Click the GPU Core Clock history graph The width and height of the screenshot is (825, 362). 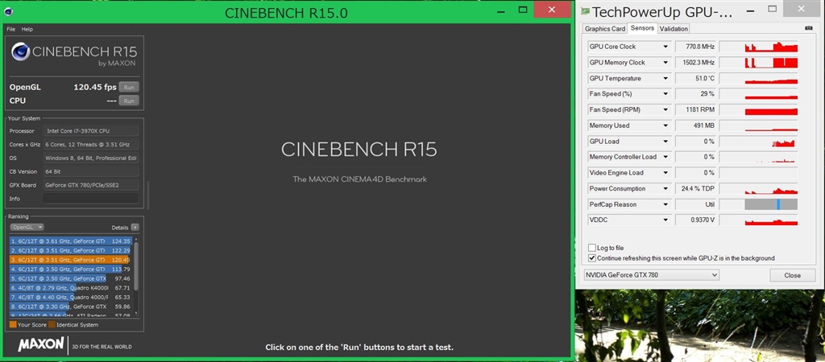click(x=758, y=47)
